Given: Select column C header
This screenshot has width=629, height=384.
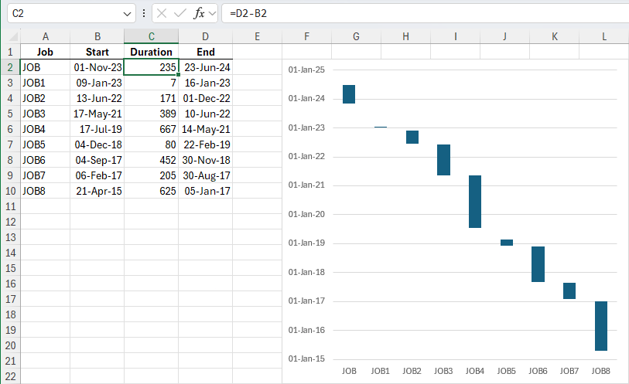Looking at the screenshot, I should tap(151, 36).
